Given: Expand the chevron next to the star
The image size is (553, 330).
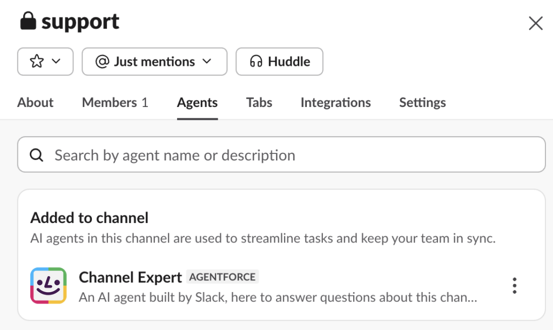Looking at the screenshot, I should pos(56,62).
